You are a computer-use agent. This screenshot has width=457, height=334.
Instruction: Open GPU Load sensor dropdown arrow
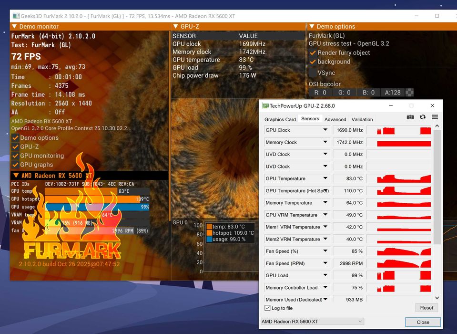point(325,275)
